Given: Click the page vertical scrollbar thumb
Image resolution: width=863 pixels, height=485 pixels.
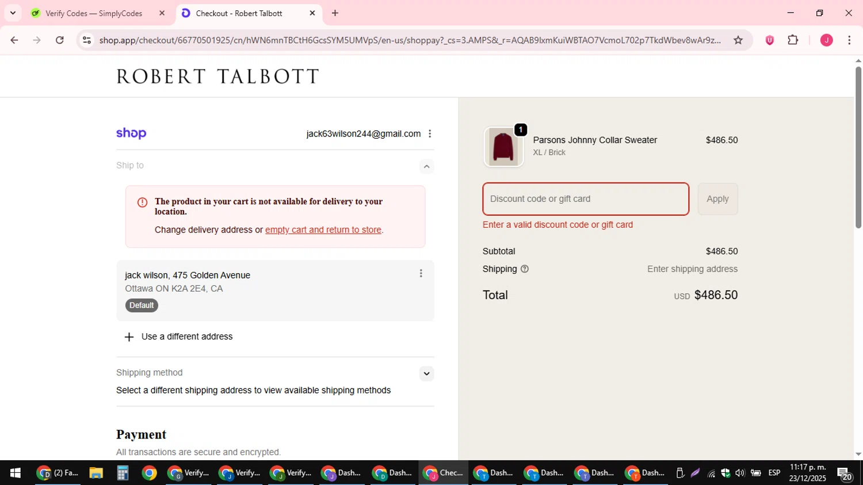Looking at the screenshot, I should point(858,147).
